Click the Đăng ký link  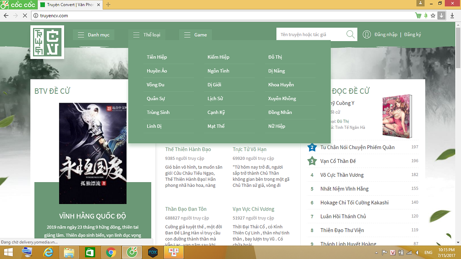point(412,35)
